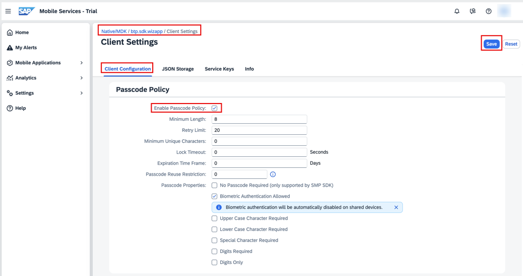
Task: Open the notifications bell icon
Action: point(457,11)
